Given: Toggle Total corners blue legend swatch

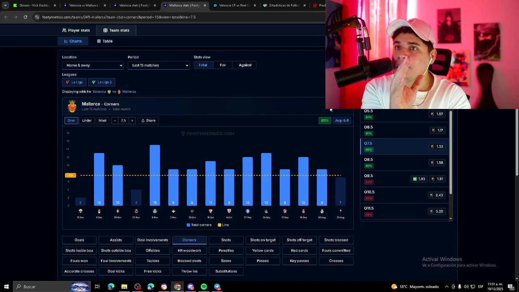Looking at the screenshot, I should click(x=189, y=225).
